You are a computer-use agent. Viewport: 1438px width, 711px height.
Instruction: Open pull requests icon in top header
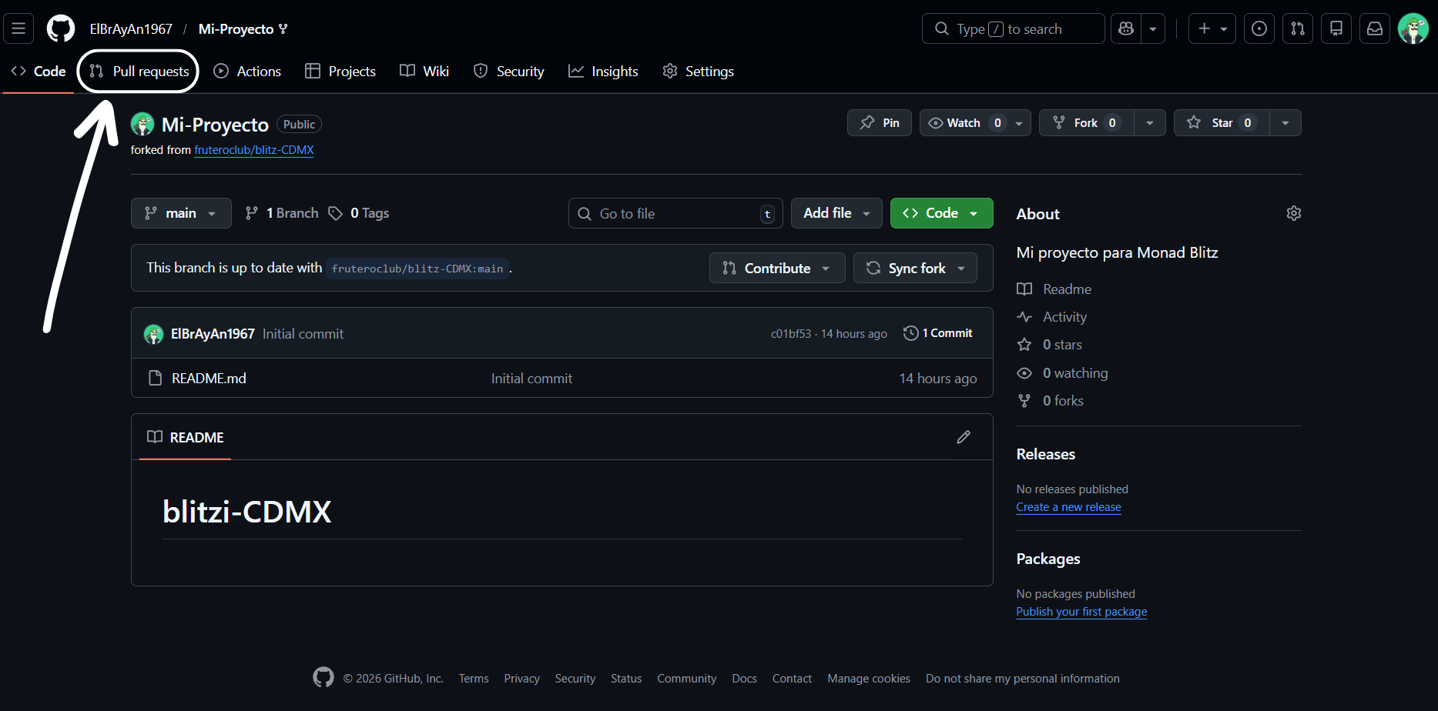coord(1298,28)
